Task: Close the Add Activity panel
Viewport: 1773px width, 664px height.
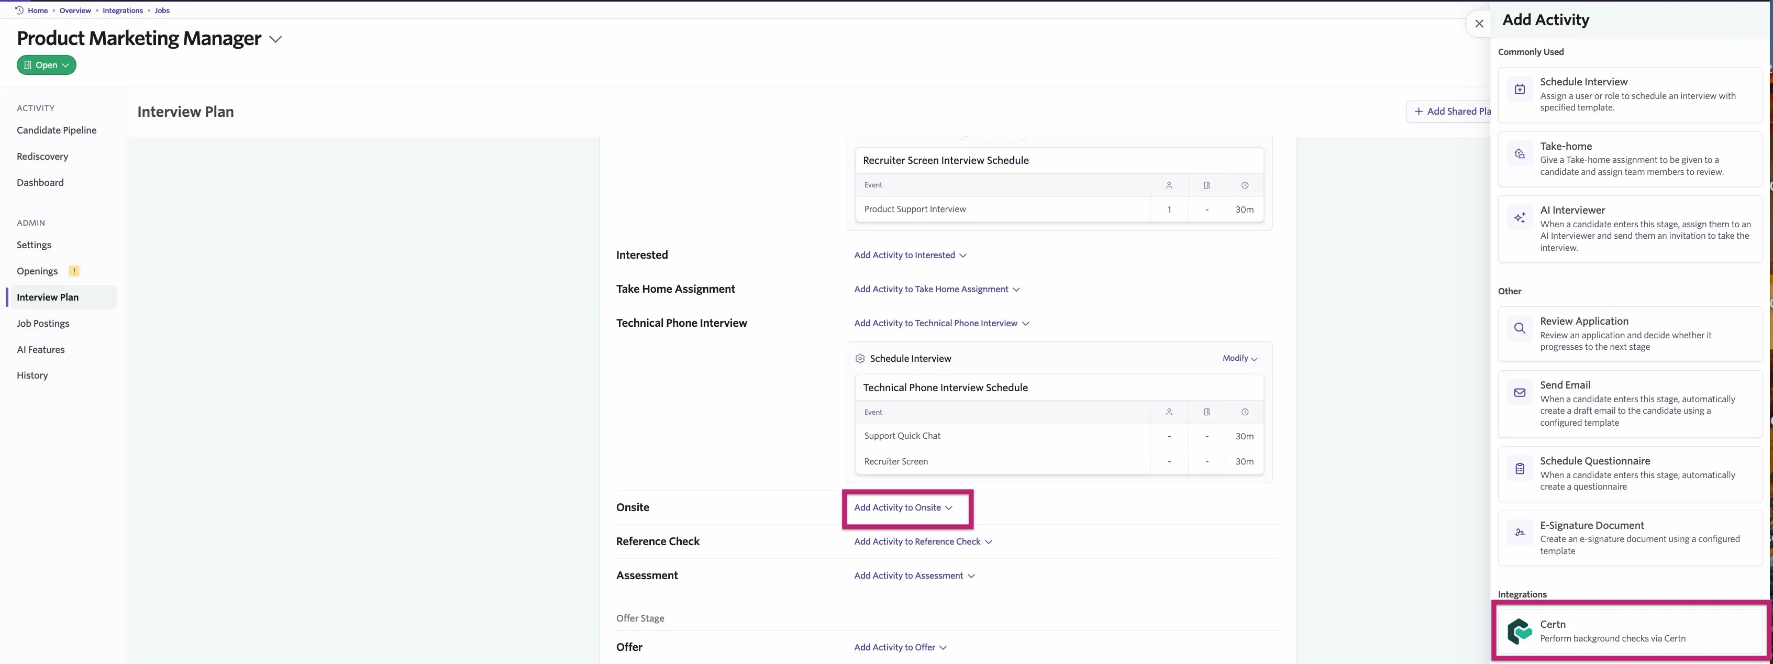Action: [x=1479, y=24]
